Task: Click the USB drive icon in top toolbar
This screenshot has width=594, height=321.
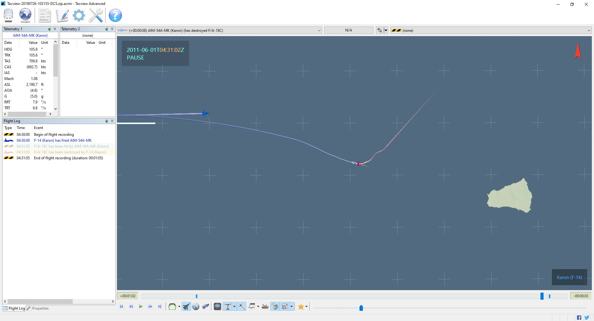Action: [x=8, y=15]
